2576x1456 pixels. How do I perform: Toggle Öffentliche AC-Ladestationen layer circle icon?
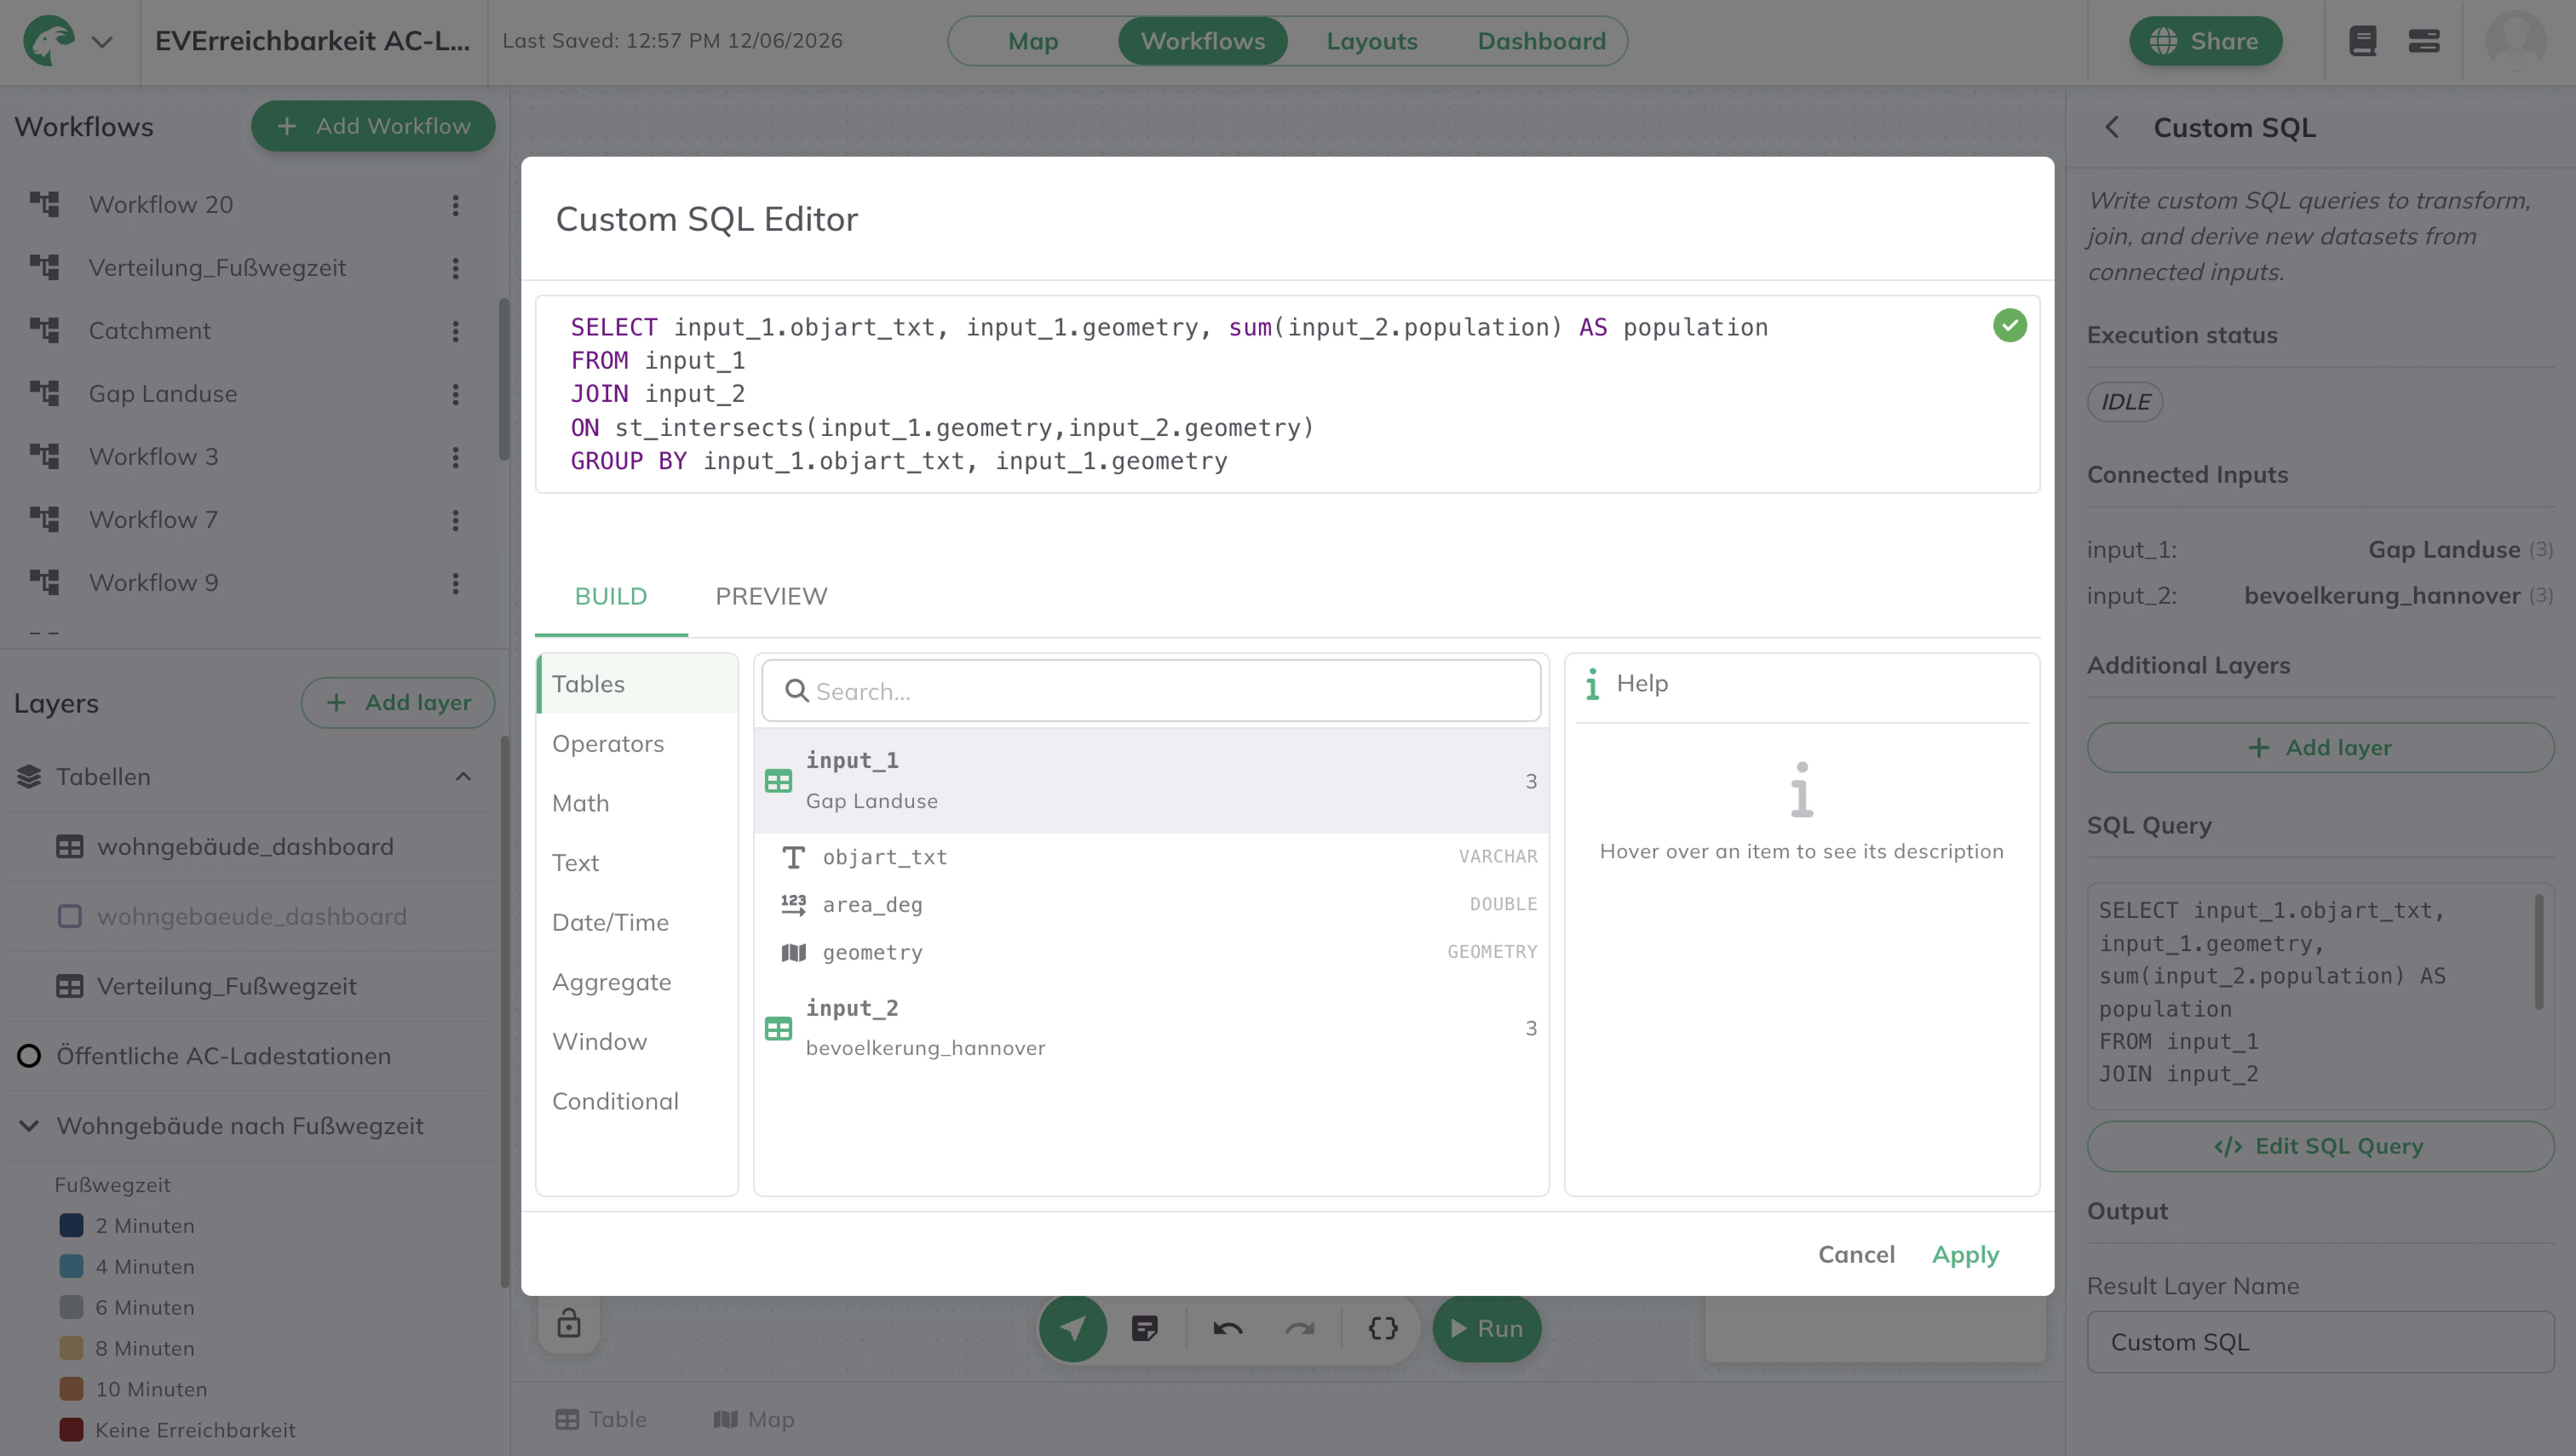pyautogui.click(x=29, y=1056)
